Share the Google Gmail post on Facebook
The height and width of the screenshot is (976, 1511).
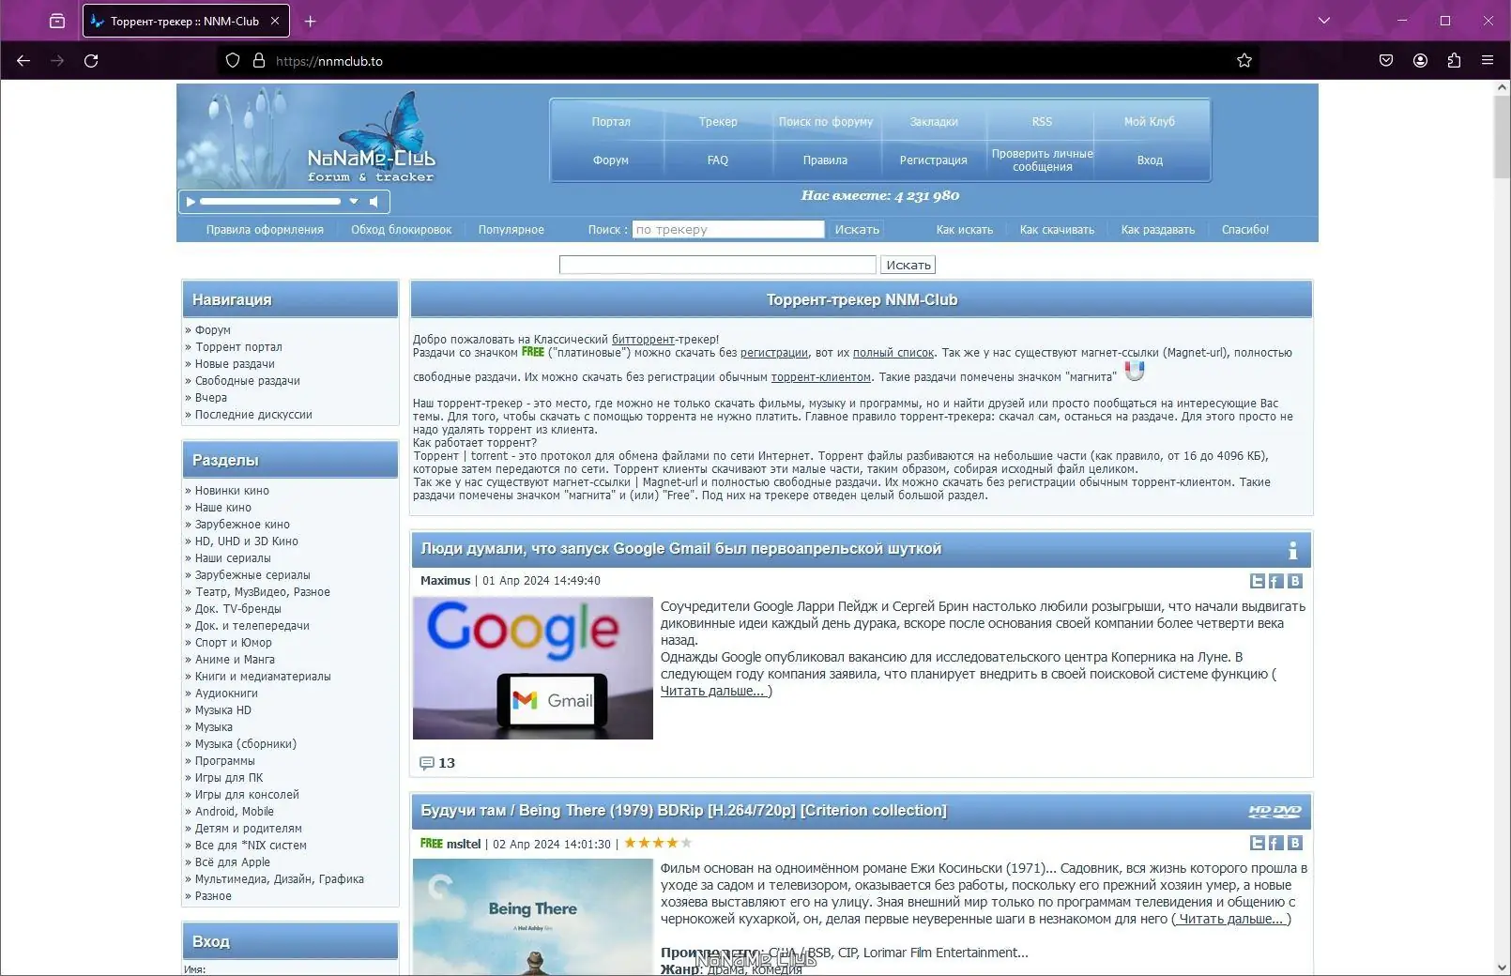point(1276,581)
